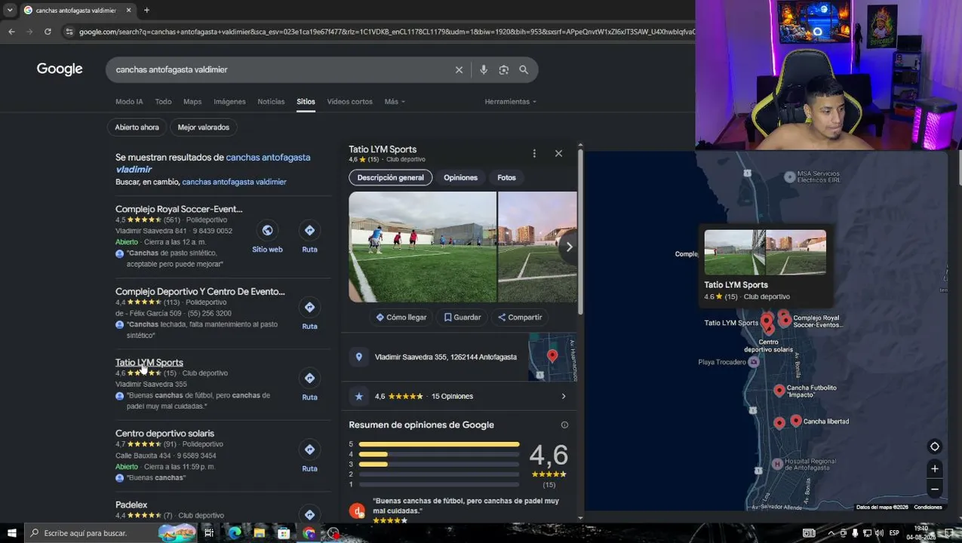Viewport: 962px width, 543px height.
Task: Expand the Más search categories dropdown
Action: tap(395, 102)
